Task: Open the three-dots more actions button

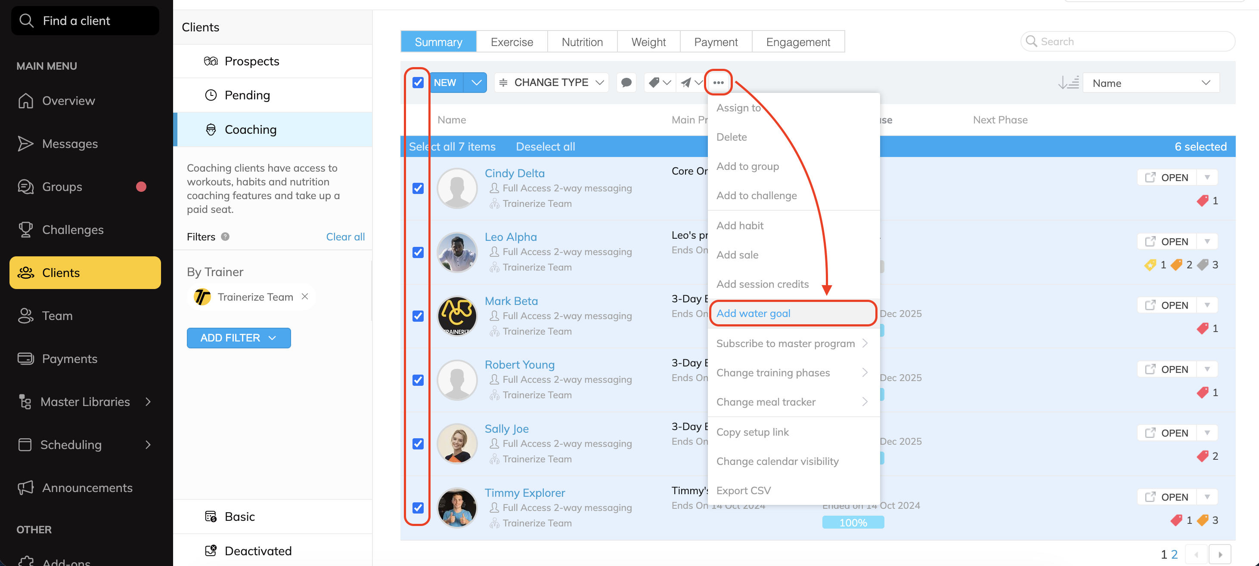Action: 718,83
